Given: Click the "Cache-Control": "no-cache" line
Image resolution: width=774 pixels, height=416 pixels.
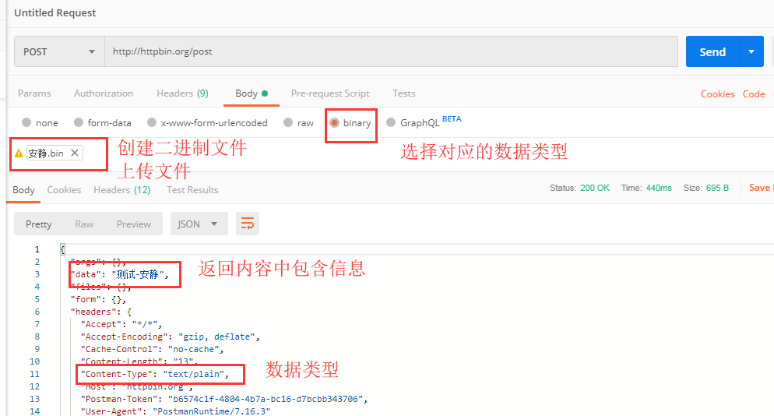Looking at the screenshot, I should 152,349.
